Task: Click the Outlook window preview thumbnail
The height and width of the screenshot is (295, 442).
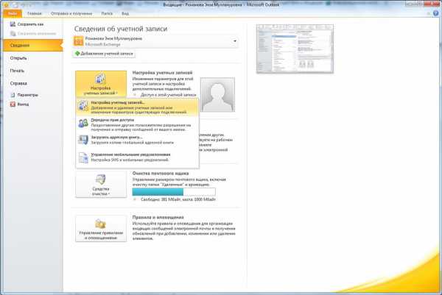Action: (x=295, y=49)
